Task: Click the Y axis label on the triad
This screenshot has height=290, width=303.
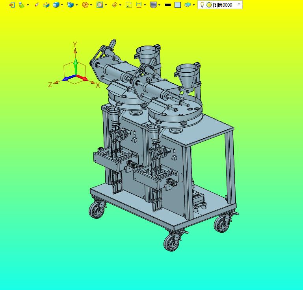Action: pyautogui.click(x=75, y=44)
